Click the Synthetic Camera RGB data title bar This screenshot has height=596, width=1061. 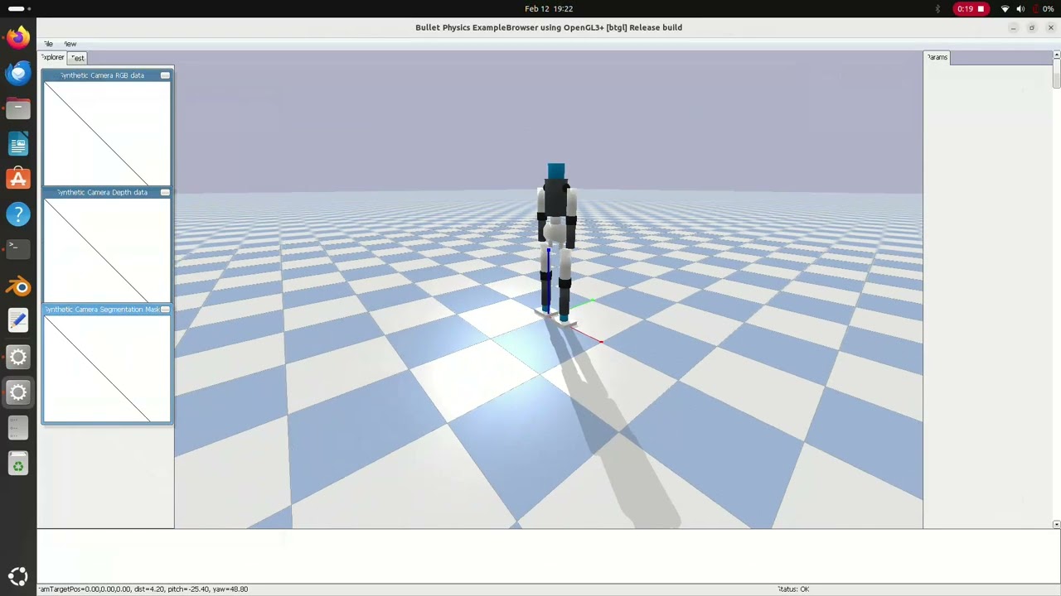[x=107, y=75]
